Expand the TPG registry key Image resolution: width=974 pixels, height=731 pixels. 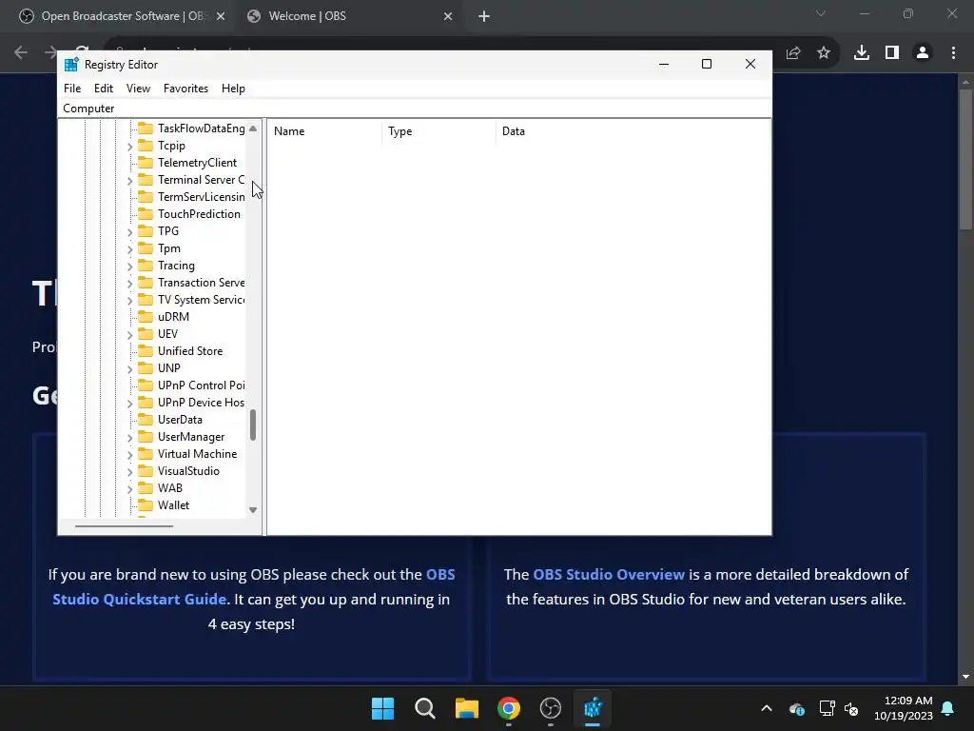click(129, 232)
